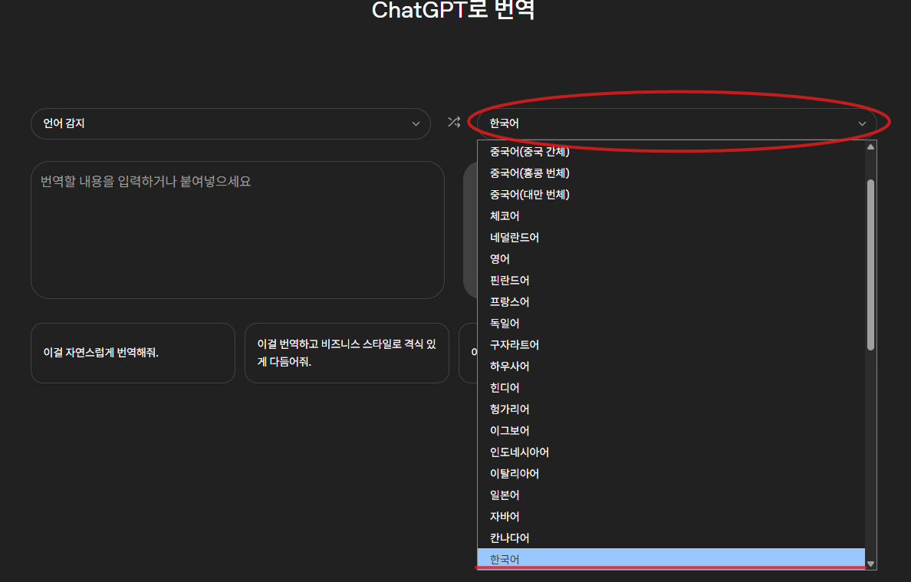Choose 일본어 language option
911x582 pixels.
[x=671, y=495]
